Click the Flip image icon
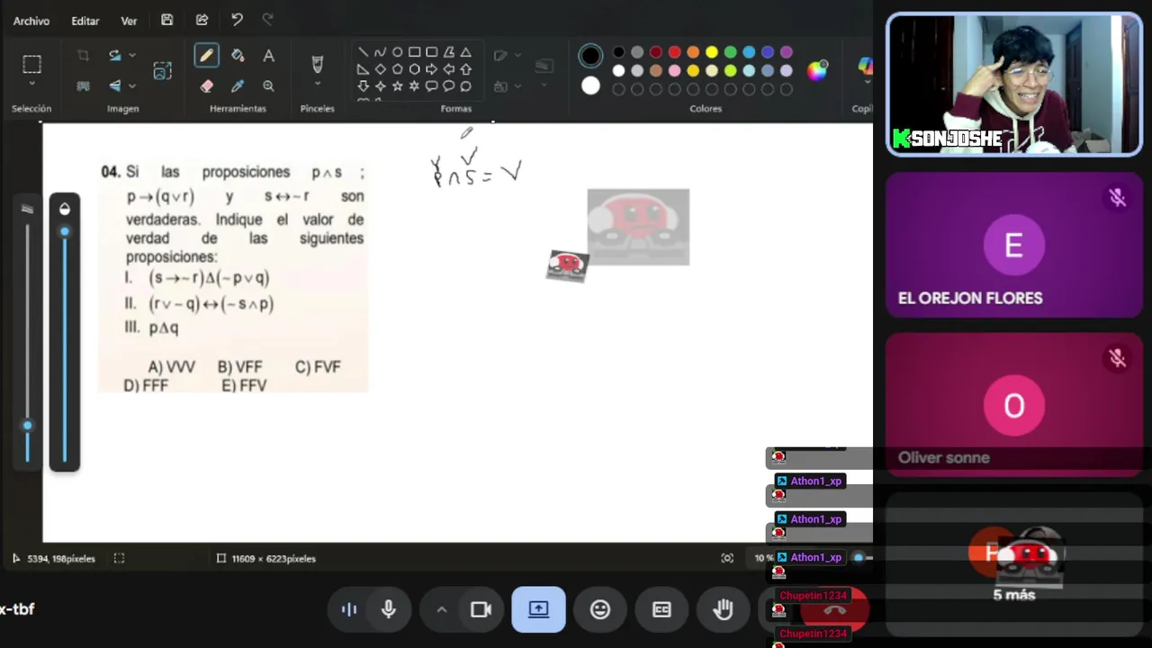The height and width of the screenshot is (648, 1152). (x=114, y=85)
